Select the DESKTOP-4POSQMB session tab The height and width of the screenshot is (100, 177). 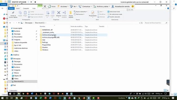pyautogui.click(x=19, y=2)
